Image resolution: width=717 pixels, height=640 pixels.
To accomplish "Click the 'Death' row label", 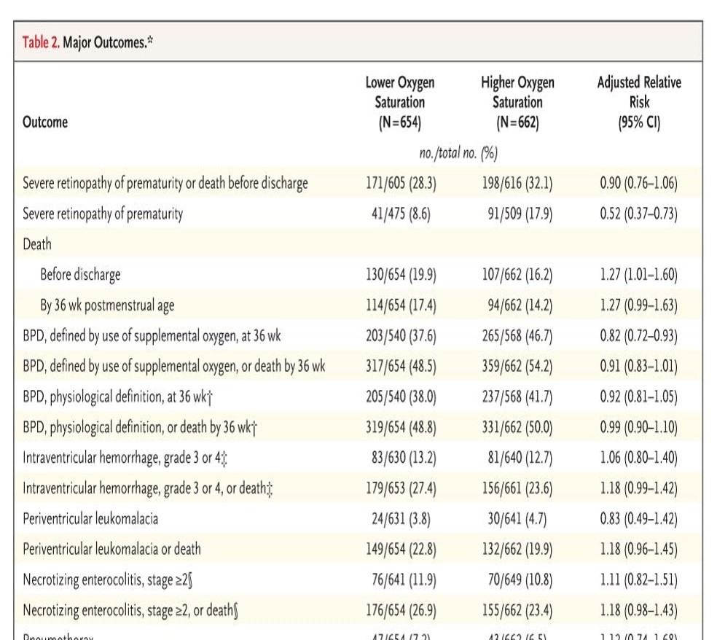I will (37, 244).
